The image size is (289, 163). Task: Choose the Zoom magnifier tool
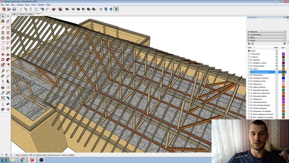[3, 93]
